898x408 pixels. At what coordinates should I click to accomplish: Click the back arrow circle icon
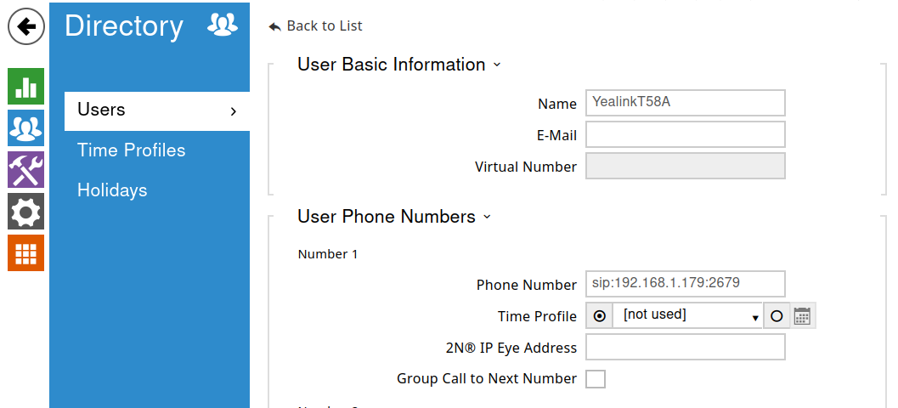(x=26, y=27)
